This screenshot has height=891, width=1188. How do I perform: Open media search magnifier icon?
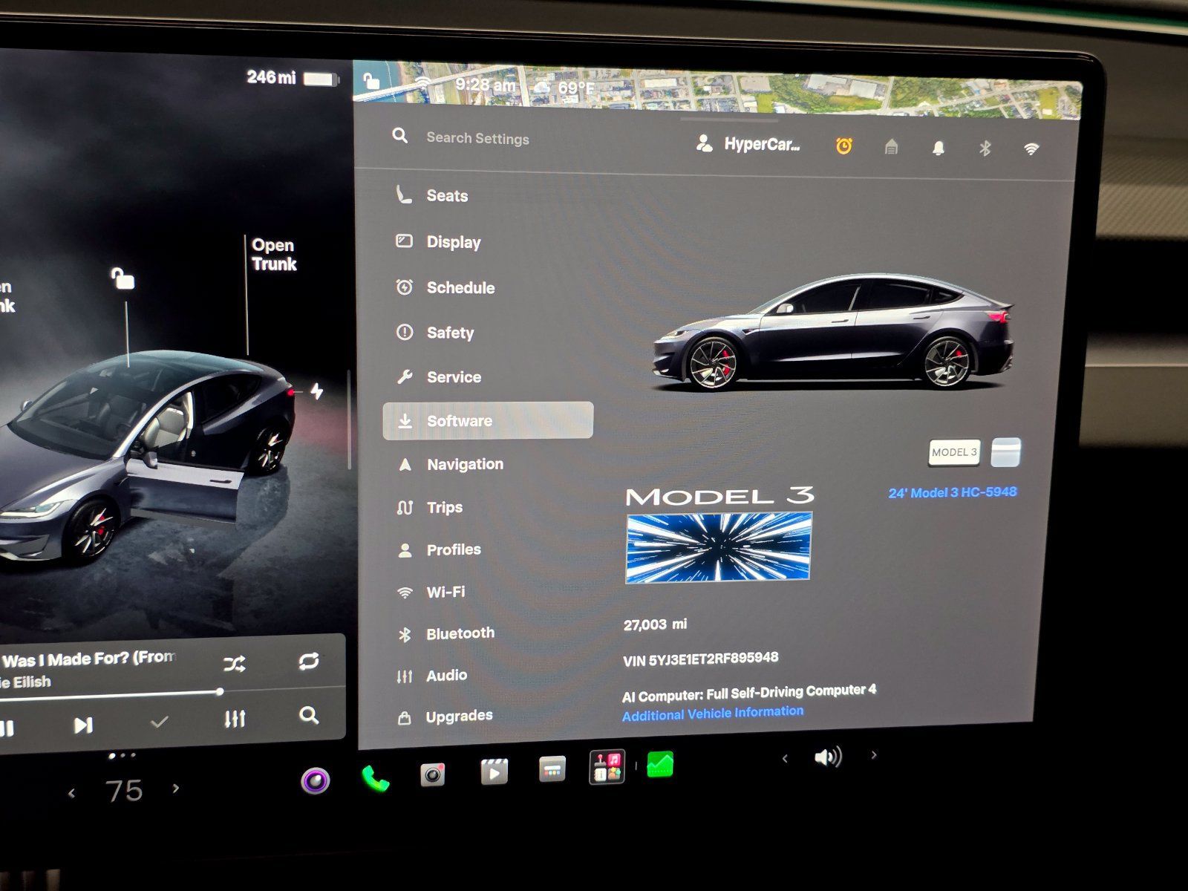pos(309,715)
